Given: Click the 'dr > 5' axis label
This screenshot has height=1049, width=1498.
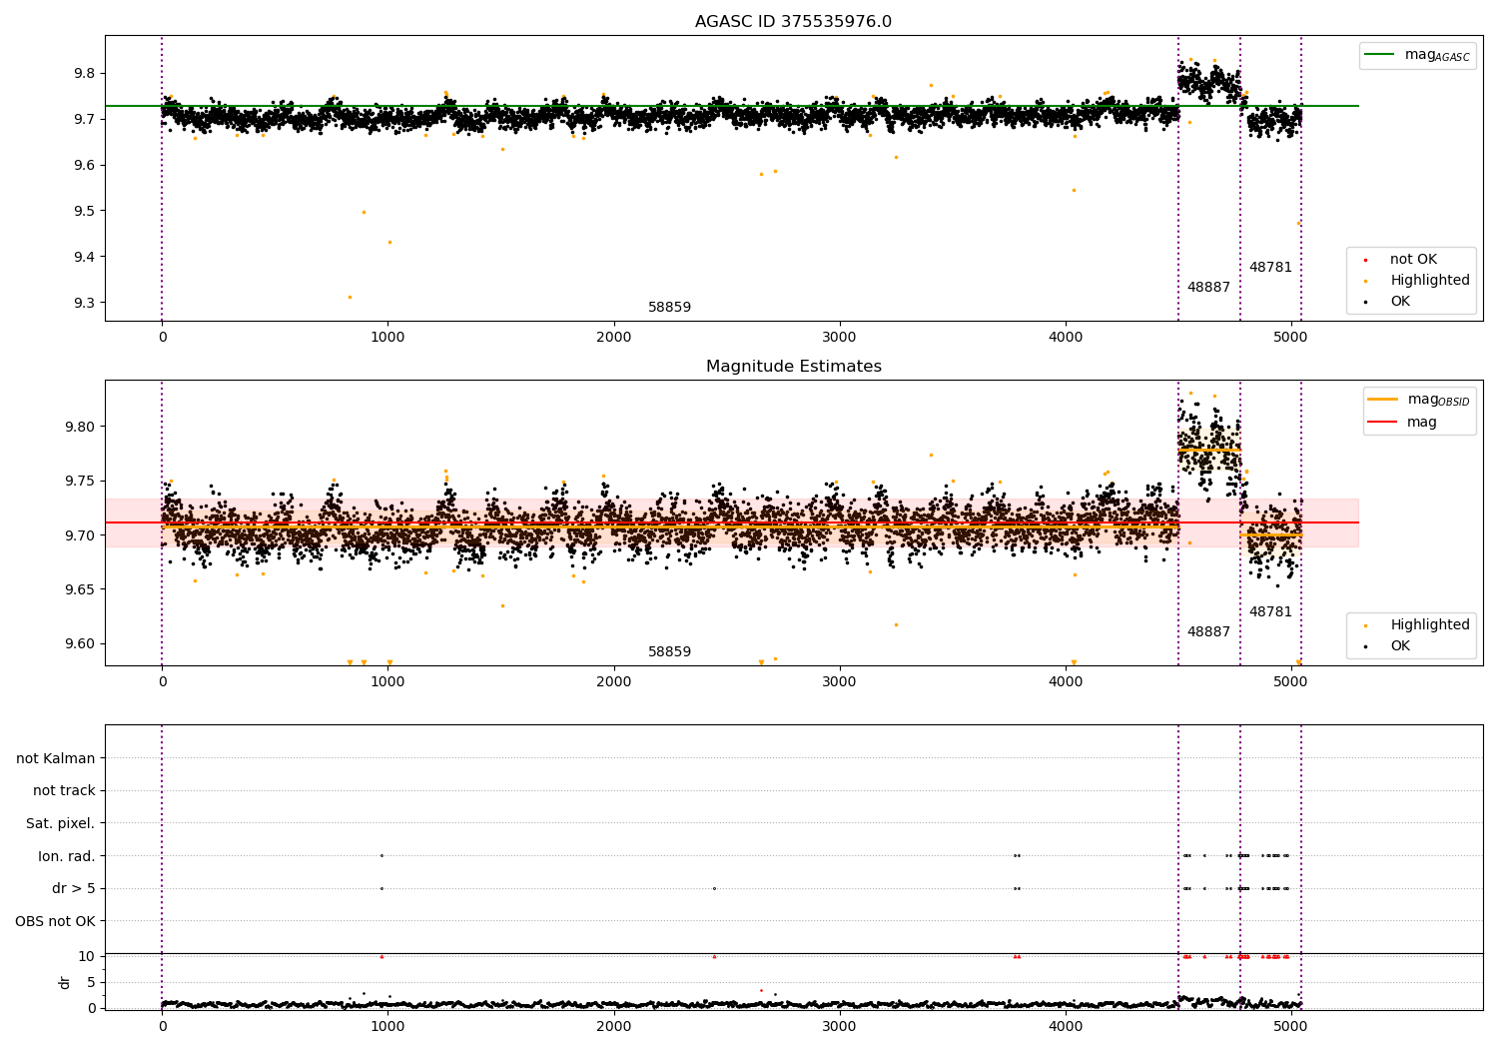Looking at the screenshot, I should [x=73, y=889].
